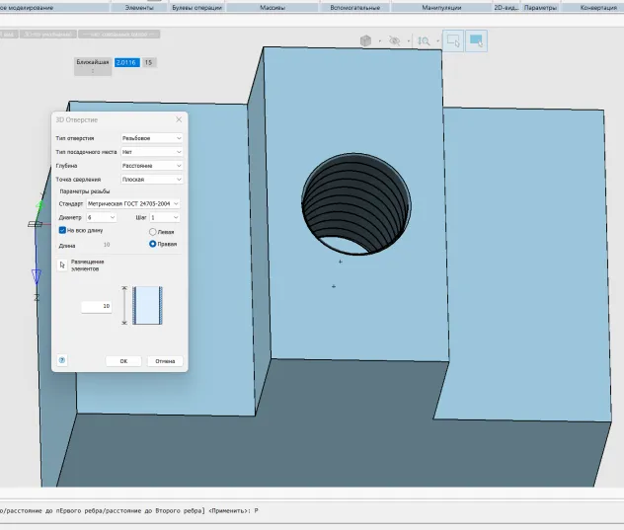Open the view cube orientation icon
This screenshot has height=530, width=624.
(x=365, y=40)
